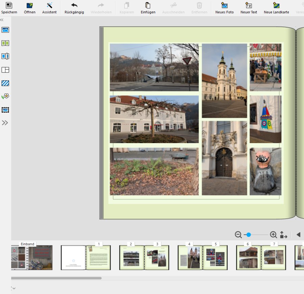This screenshot has width=304, height=294.
Task: Insert a map with Neue Landkarte
Action: point(277,6)
